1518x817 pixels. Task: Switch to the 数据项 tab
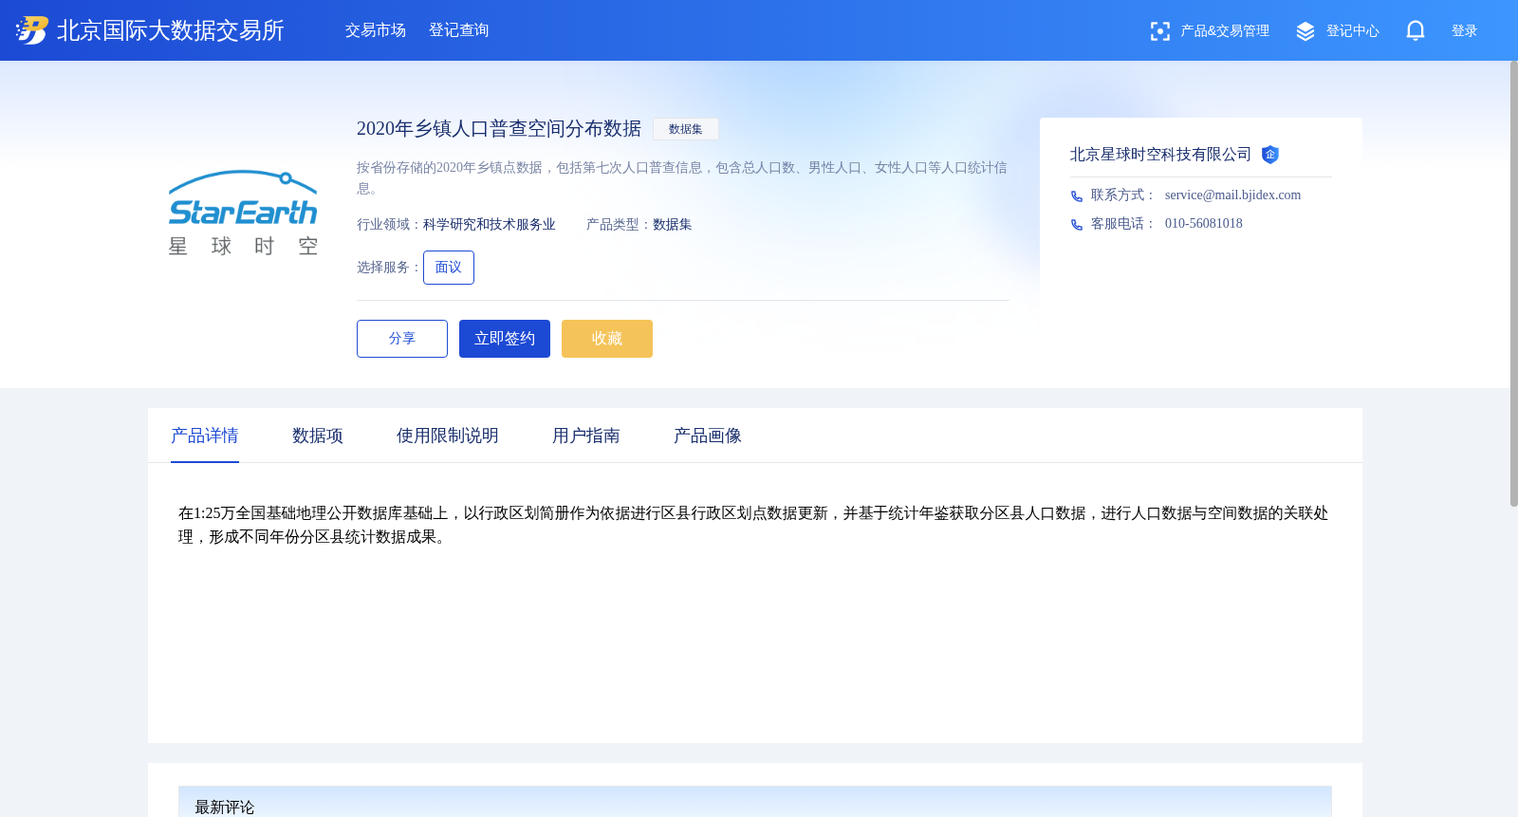[318, 436]
